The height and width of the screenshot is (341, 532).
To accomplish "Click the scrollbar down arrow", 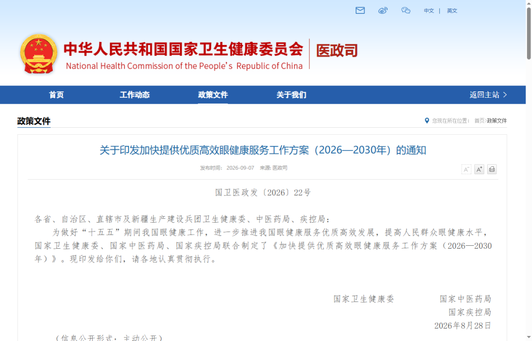I will (529, 338).
